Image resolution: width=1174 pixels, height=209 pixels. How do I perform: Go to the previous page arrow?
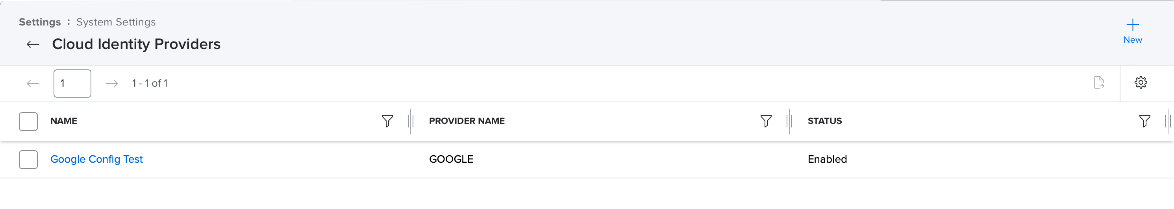[33, 83]
